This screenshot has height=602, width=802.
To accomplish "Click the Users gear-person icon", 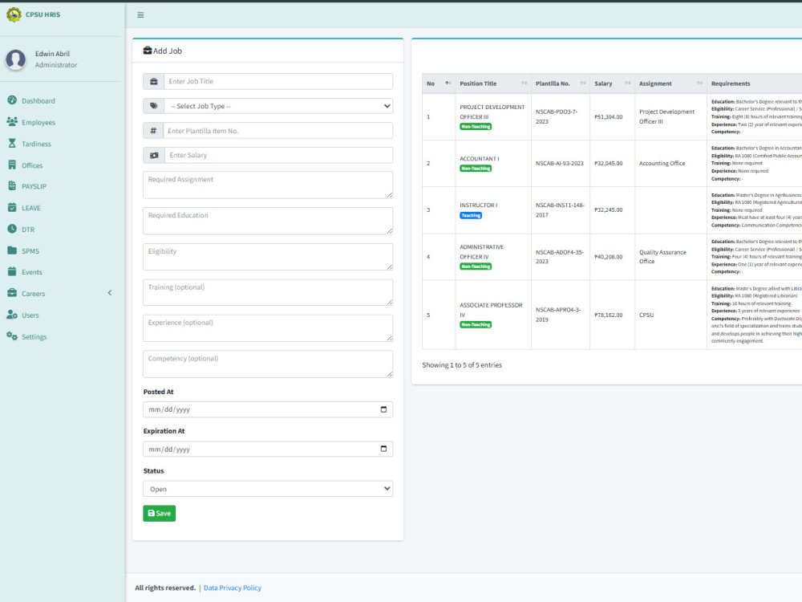I will pos(12,315).
